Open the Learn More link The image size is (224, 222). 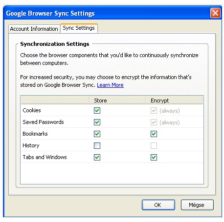coord(110,85)
